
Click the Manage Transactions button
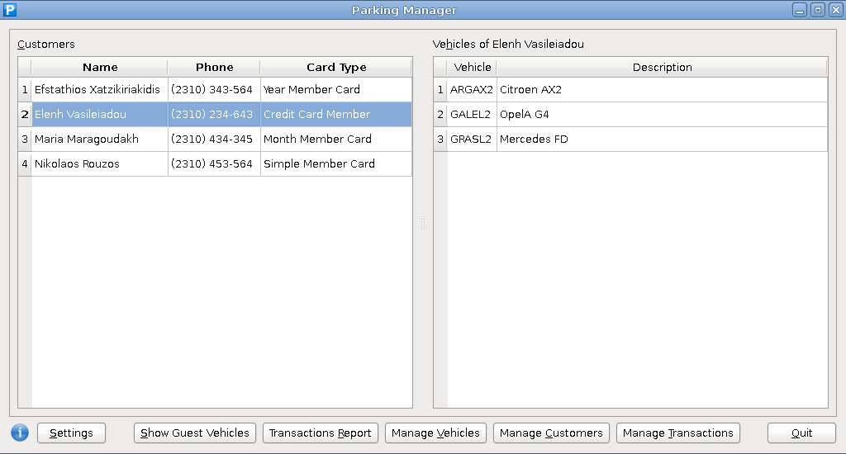click(x=677, y=433)
